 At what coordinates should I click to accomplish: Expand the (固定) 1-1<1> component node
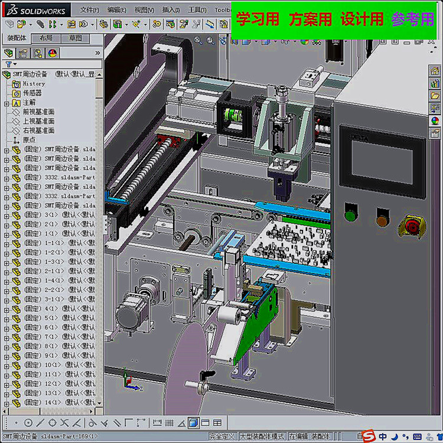(x=6, y=245)
